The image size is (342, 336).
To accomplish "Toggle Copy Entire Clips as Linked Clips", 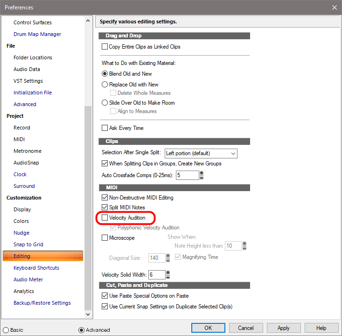I will [x=105, y=47].
